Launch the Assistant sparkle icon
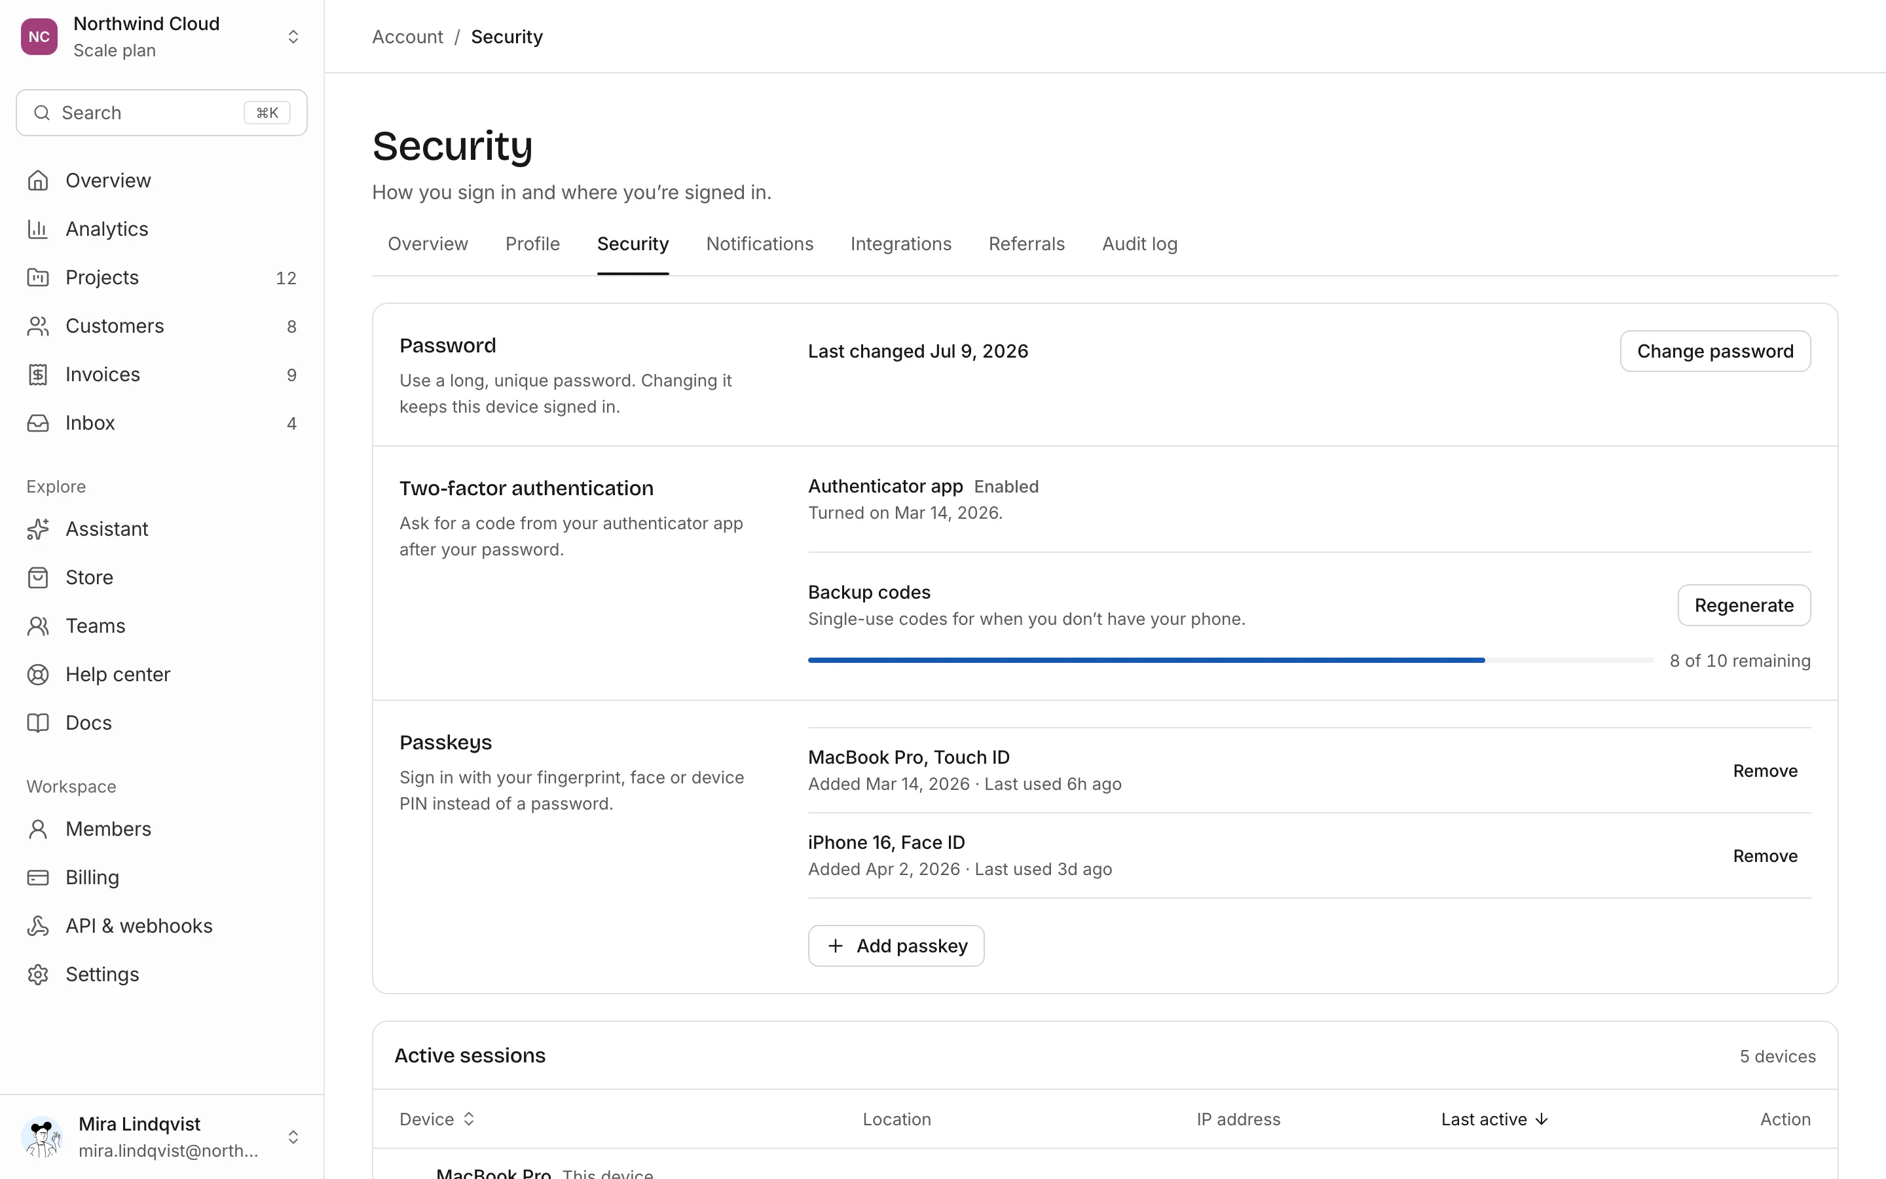 37,529
